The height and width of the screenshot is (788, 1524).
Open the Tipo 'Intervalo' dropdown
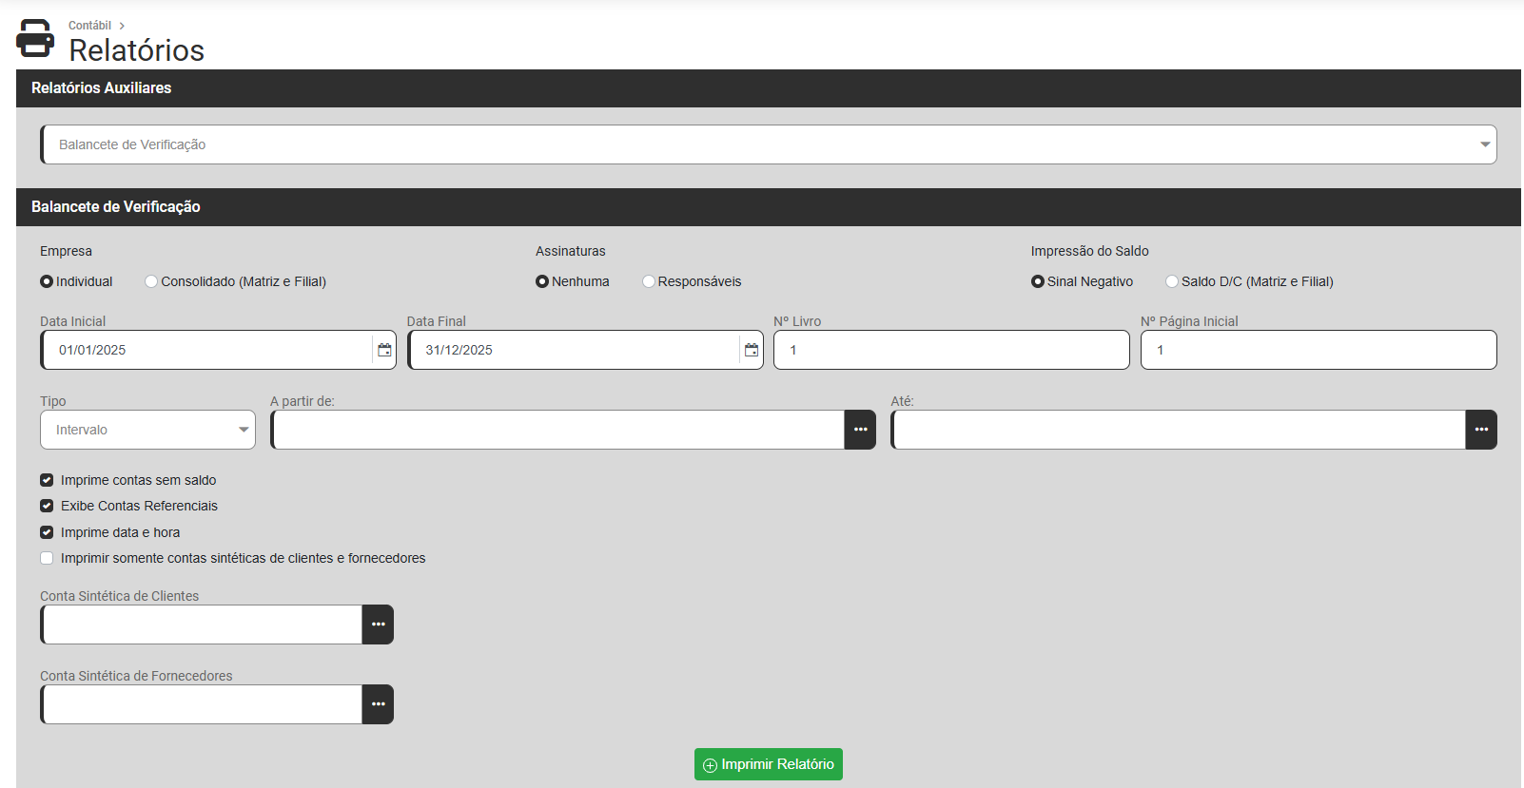pyautogui.click(x=148, y=430)
